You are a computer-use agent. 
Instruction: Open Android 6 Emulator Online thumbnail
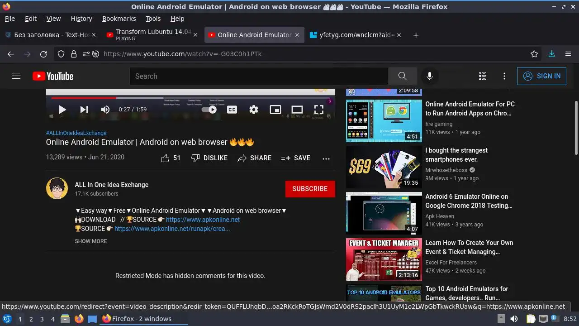tap(384, 213)
